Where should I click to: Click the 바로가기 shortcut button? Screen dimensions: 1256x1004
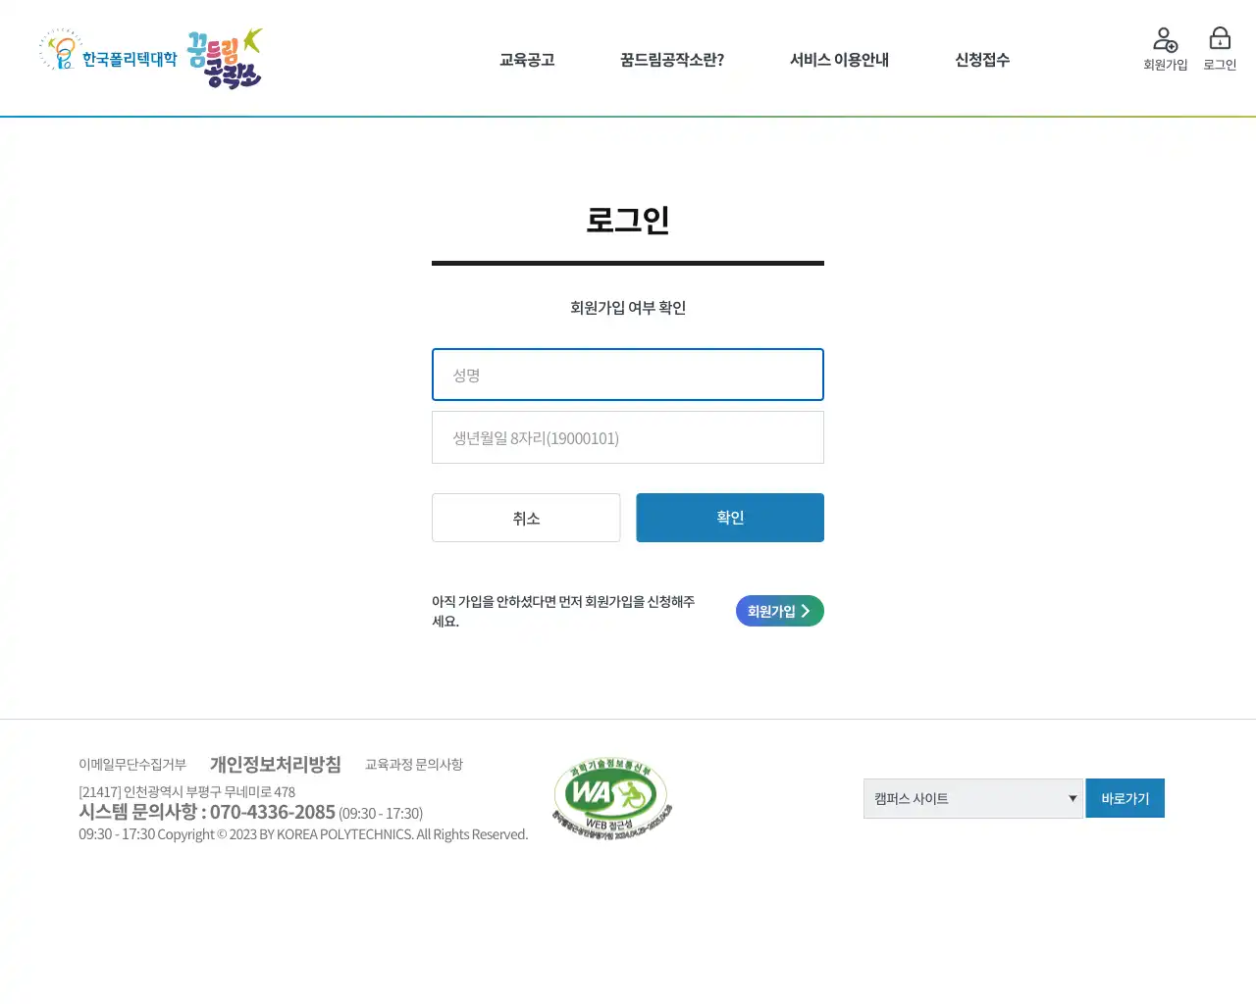click(x=1125, y=798)
